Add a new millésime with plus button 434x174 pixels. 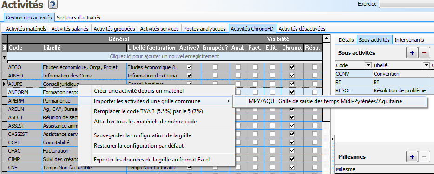[x=412, y=157]
